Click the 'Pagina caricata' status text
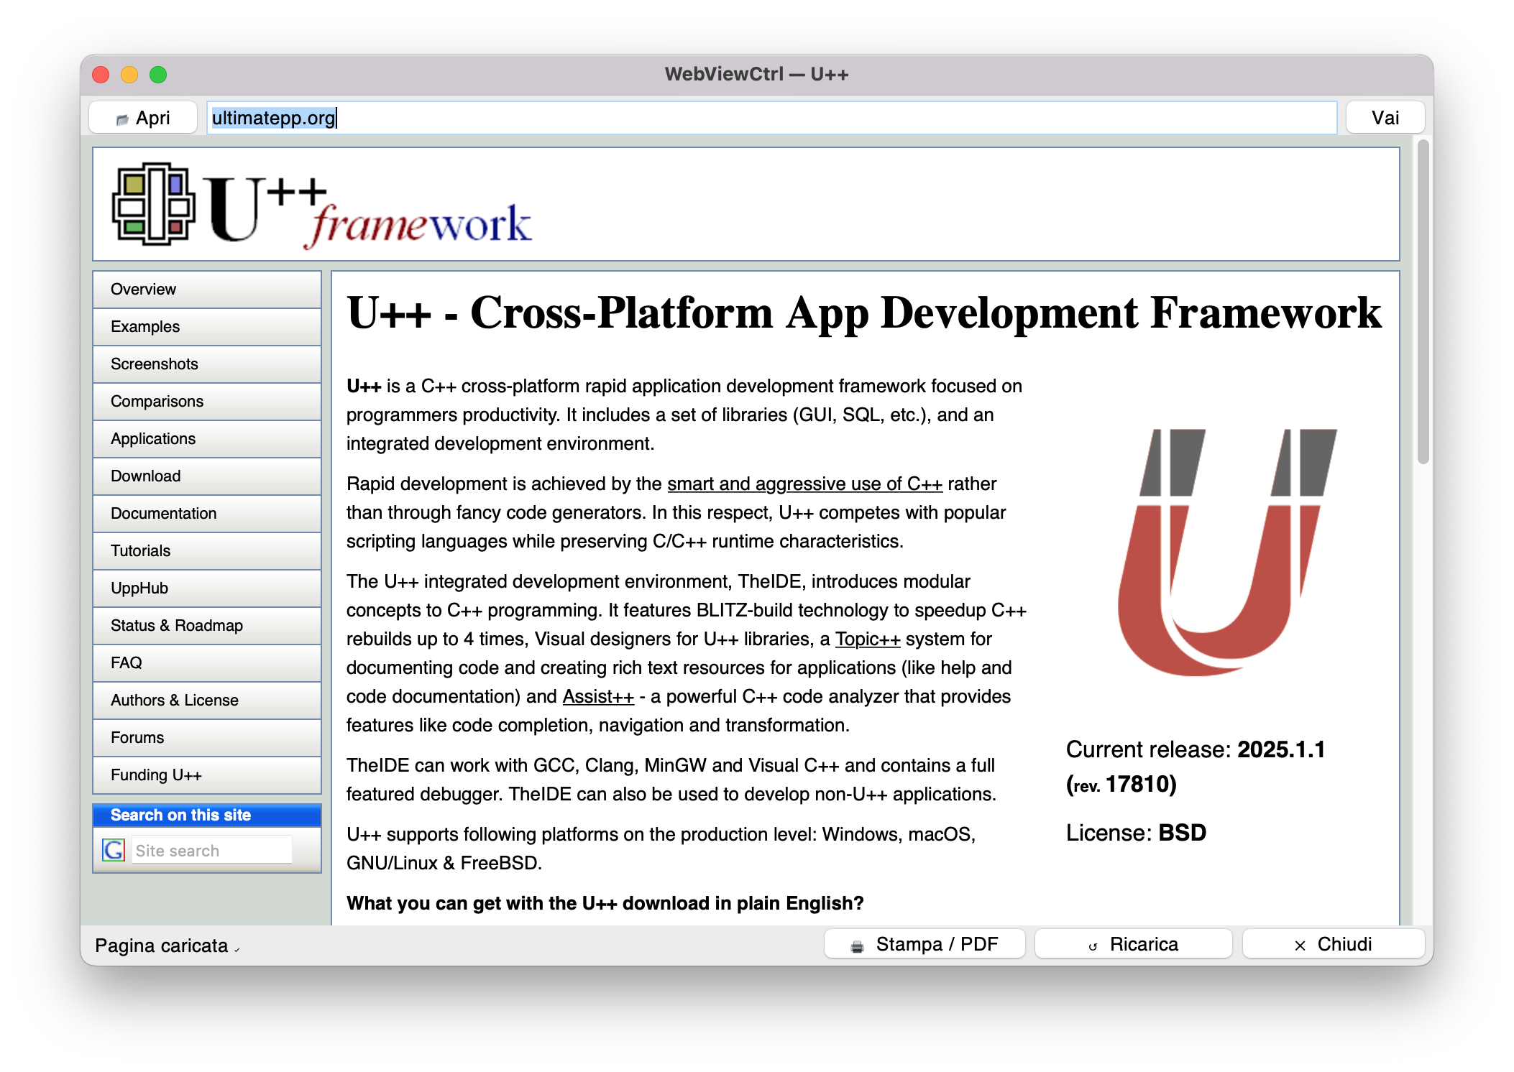 pyautogui.click(x=161, y=946)
